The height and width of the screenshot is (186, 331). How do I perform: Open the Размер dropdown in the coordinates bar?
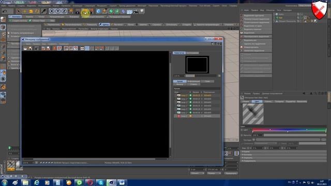(x=214, y=174)
